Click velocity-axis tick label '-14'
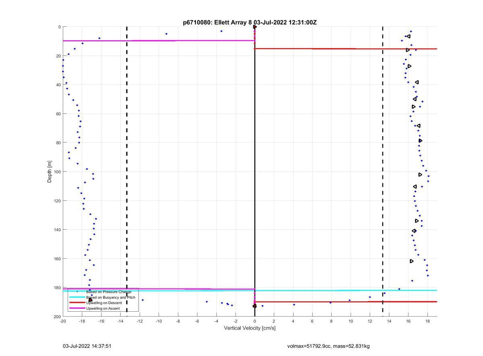483x356 pixels. [120, 321]
